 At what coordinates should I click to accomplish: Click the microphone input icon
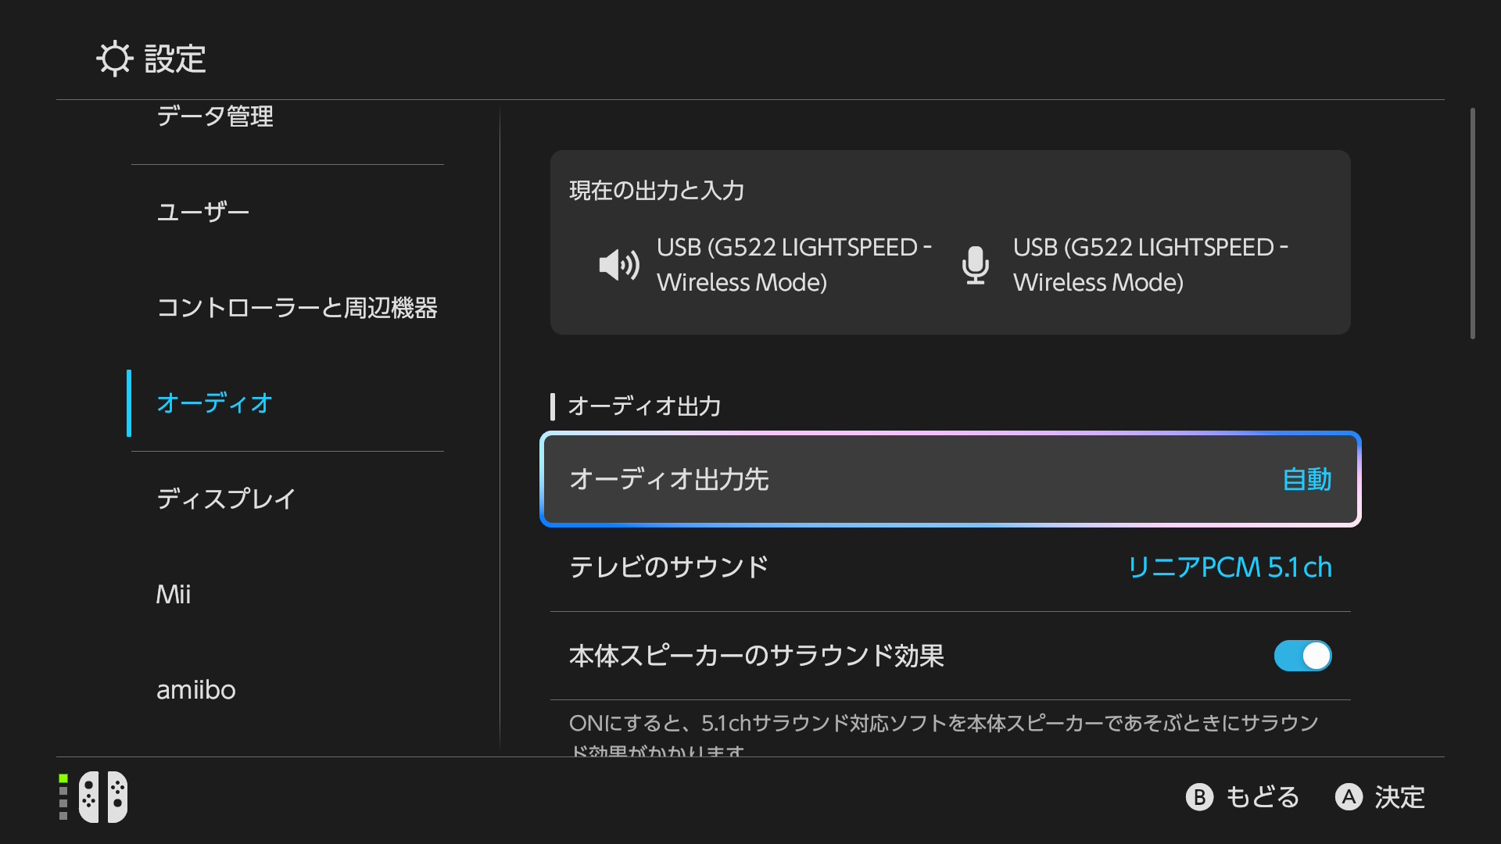click(975, 264)
